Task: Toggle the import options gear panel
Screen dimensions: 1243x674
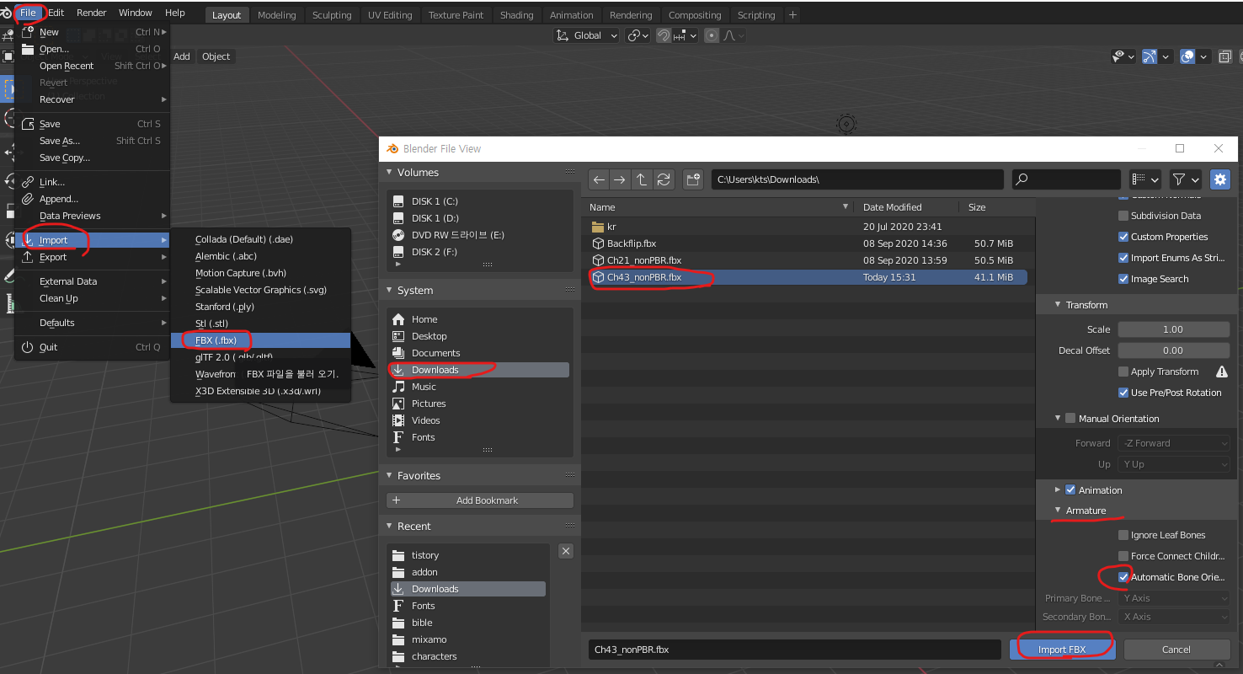Action: coord(1219,179)
